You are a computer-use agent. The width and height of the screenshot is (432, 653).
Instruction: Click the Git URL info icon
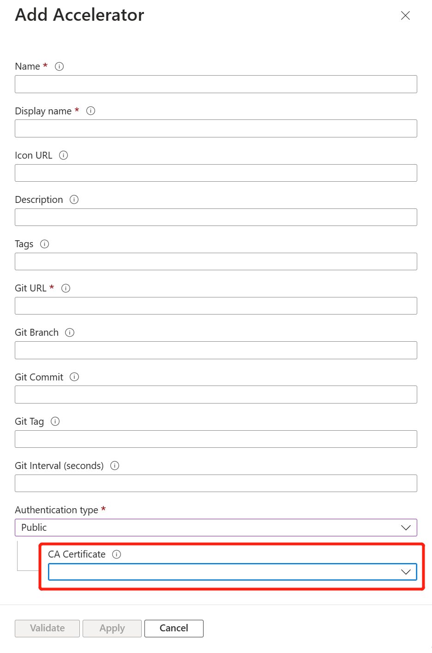coord(66,288)
